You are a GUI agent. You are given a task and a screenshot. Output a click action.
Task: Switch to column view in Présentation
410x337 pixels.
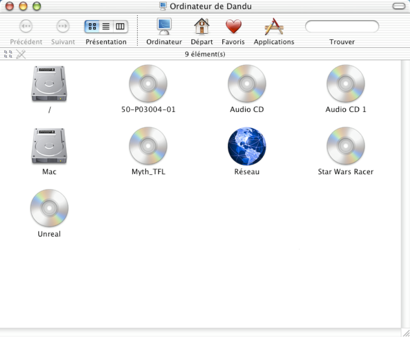(x=120, y=26)
